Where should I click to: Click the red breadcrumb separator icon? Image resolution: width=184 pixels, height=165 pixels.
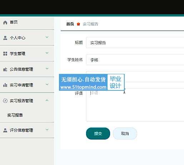click(78, 24)
